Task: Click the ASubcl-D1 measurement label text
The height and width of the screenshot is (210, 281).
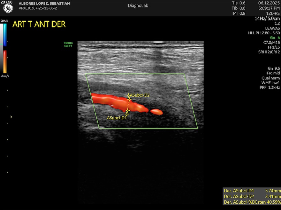Action: point(117,118)
